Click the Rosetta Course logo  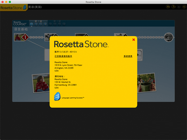pyautogui.click(x=20, y=23)
